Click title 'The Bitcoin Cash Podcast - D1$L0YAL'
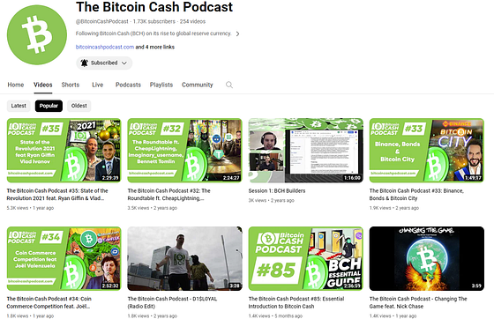 point(172,302)
